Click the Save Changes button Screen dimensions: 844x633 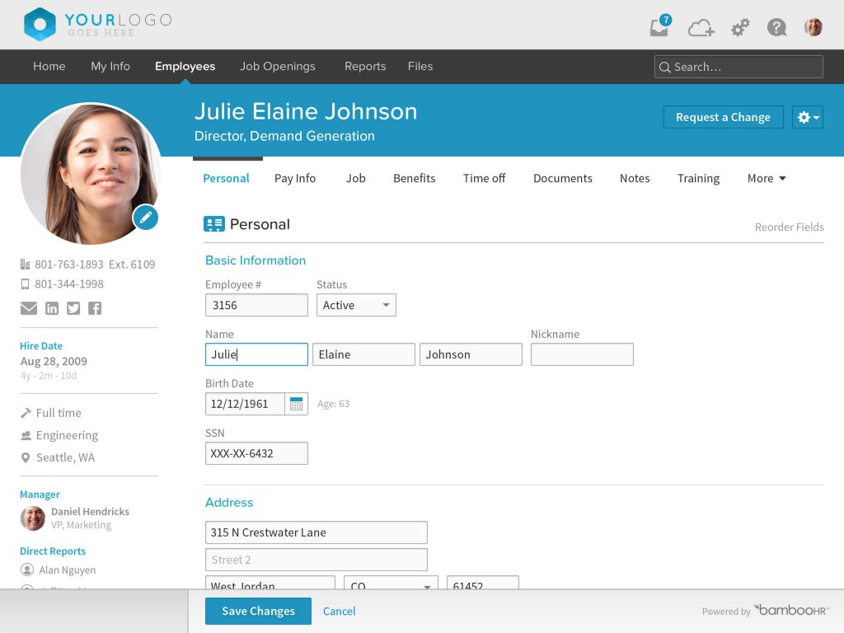tap(258, 611)
